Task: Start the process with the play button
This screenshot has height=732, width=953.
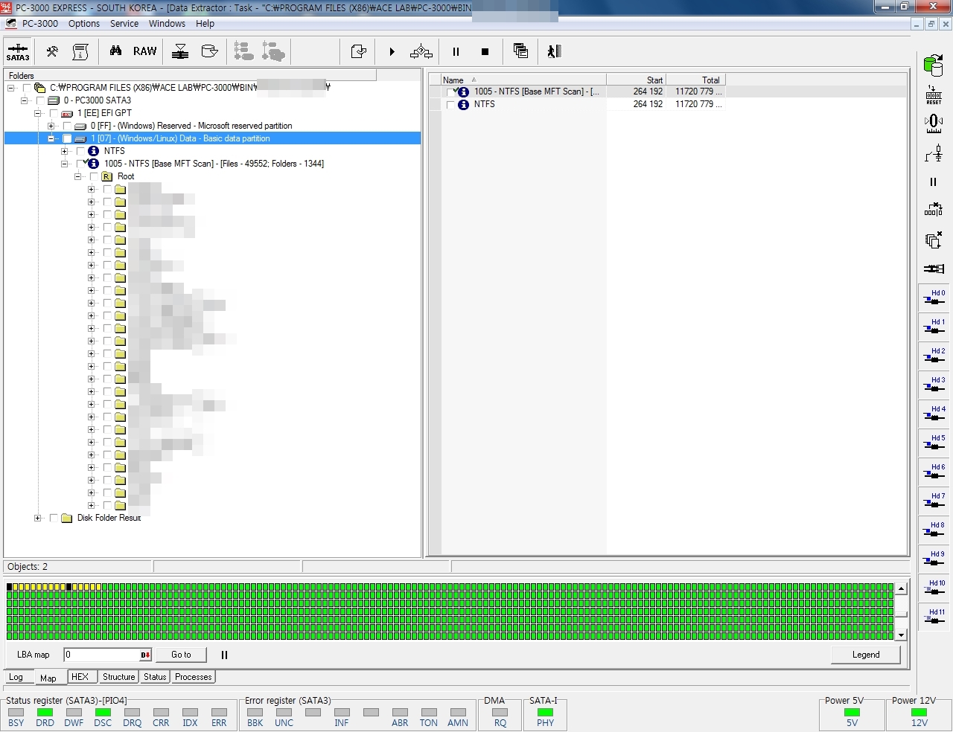Action: tap(392, 51)
